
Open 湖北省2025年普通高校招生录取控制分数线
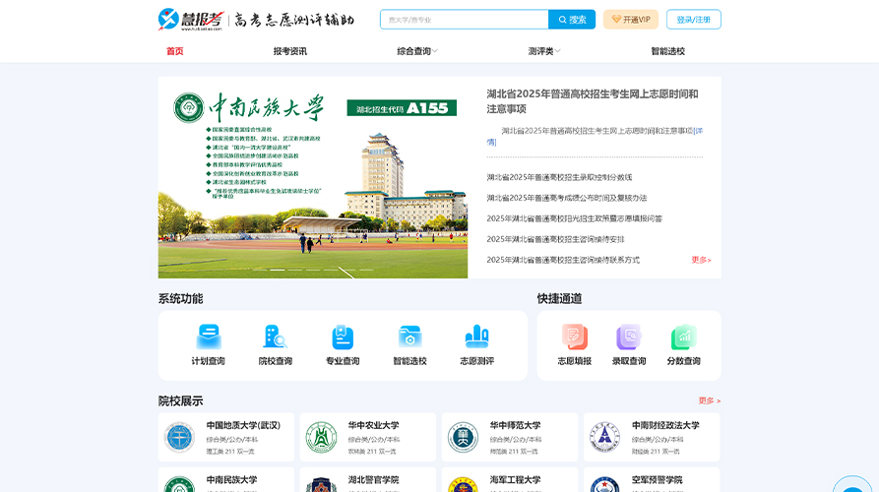(559, 177)
